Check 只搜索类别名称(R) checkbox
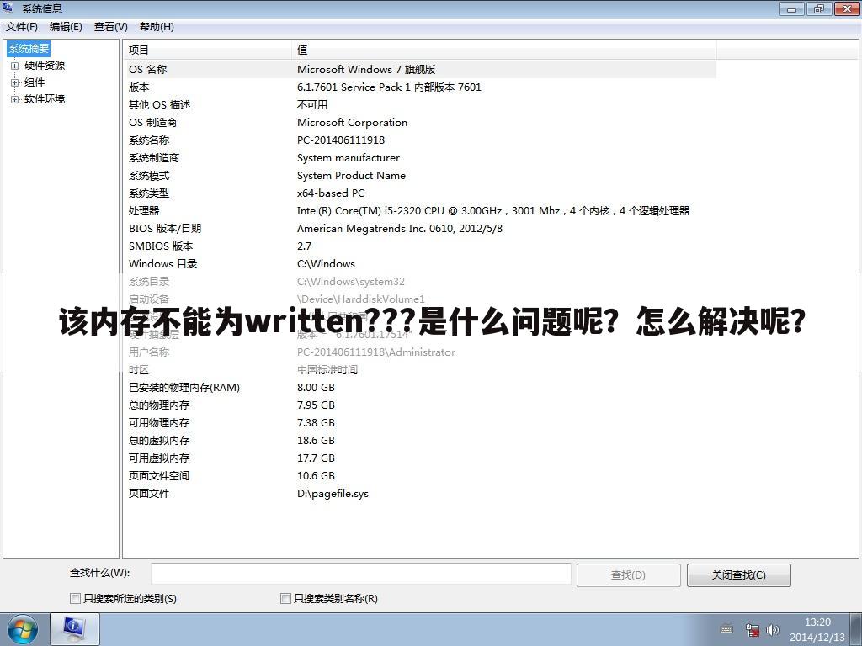Screen dimensions: 862x646 tap(285, 598)
